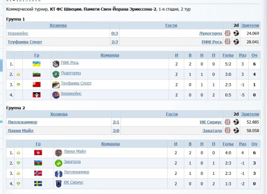The width and height of the screenshot is (267, 194).
Task: Sort Group 1 matches by Зрители header
Action: [250, 26]
